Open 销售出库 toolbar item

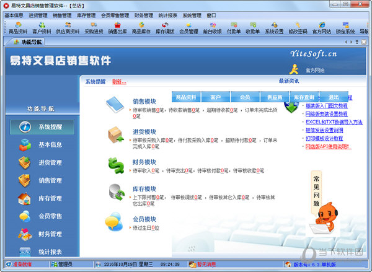pos(117,28)
